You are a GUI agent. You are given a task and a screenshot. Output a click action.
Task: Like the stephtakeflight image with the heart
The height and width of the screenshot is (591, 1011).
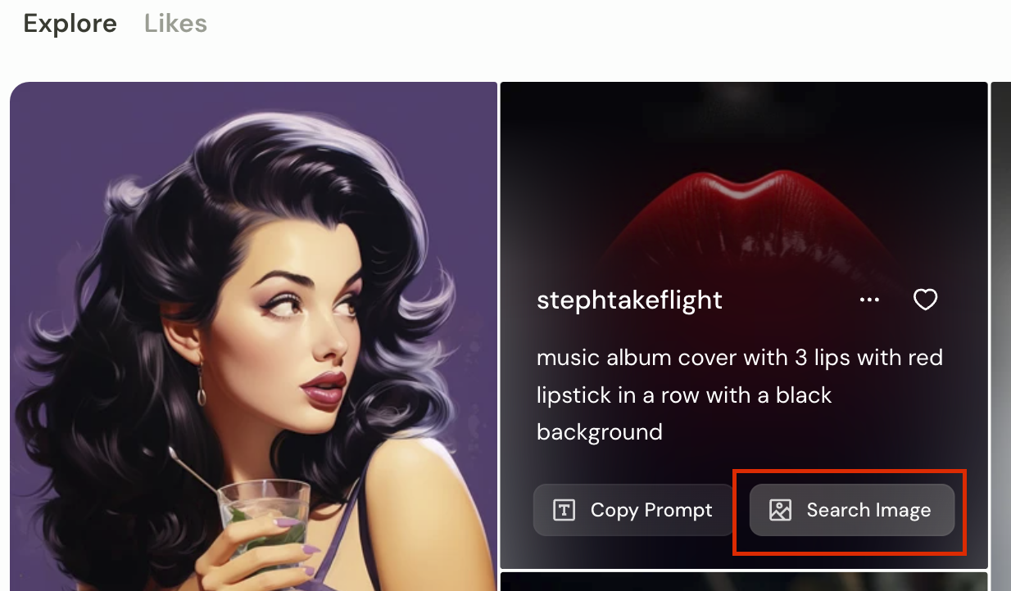coord(925,300)
